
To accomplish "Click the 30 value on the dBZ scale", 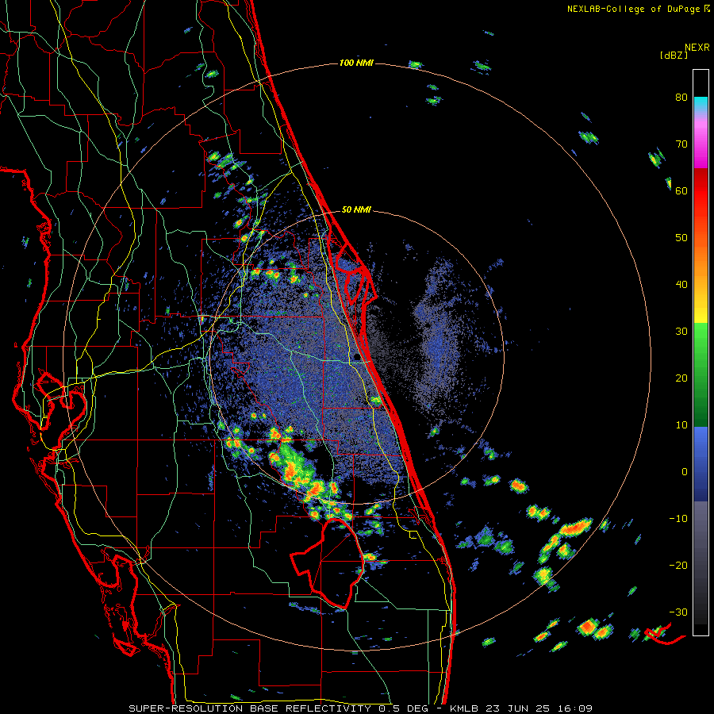I will pyautogui.click(x=681, y=332).
